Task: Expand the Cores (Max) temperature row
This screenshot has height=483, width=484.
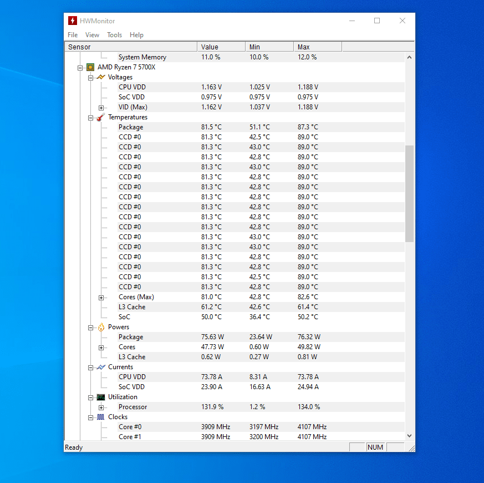Action: 101,298
